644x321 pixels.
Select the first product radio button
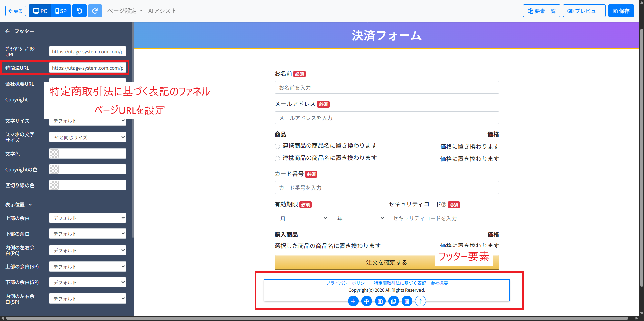277,146
